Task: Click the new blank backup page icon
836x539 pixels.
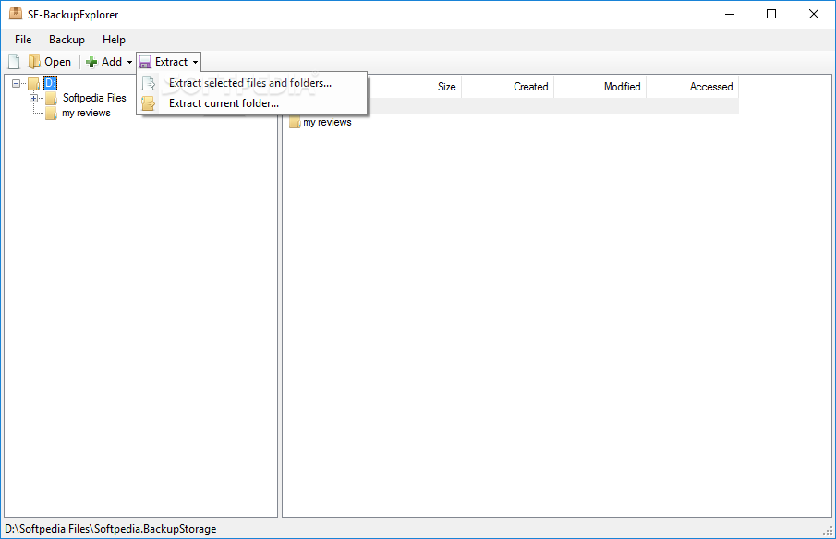Action: (15, 62)
